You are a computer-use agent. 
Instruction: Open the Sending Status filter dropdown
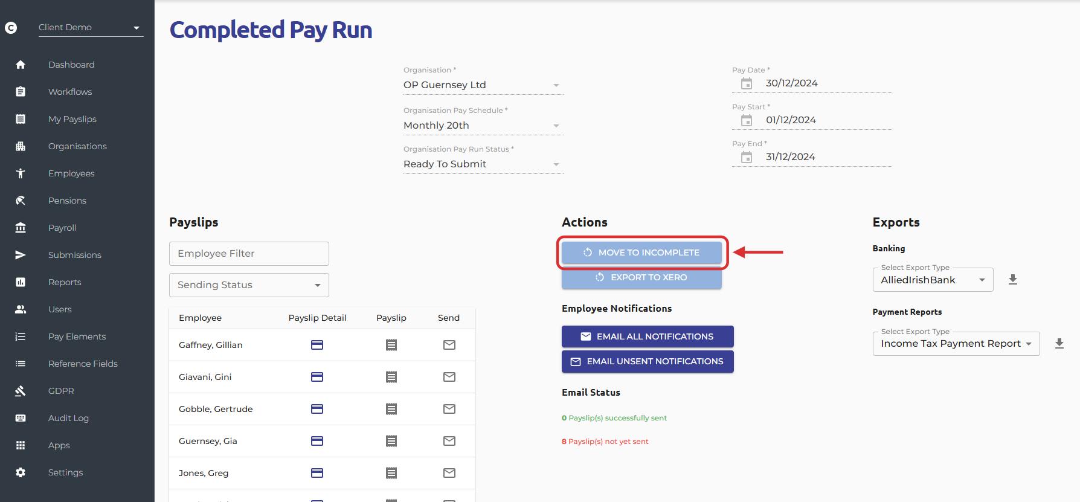(x=249, y=285)
